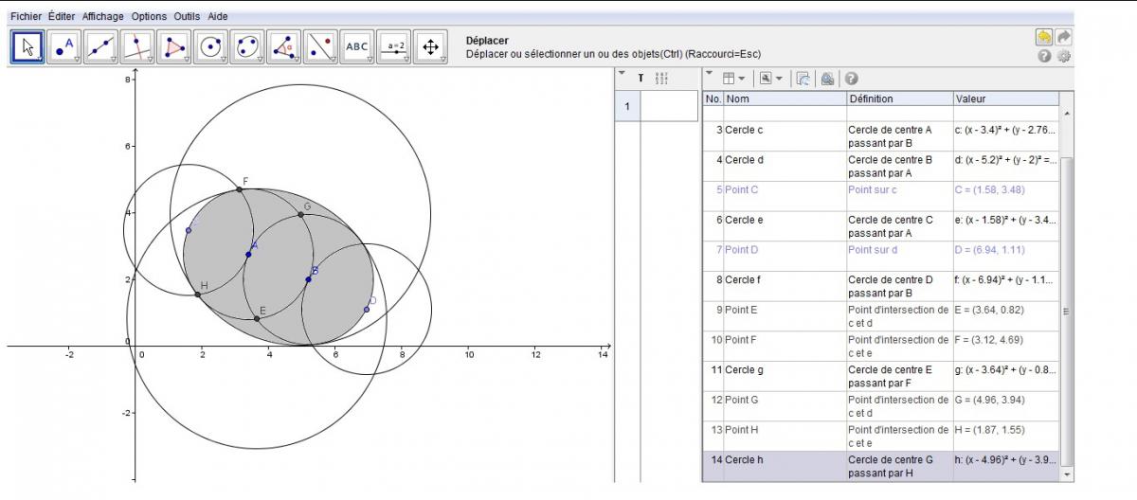This screenshot has height=500, width=1137.
Task: Click the yellow Undo arrow
Action: pyautogui.click(x=1044, y=37)
